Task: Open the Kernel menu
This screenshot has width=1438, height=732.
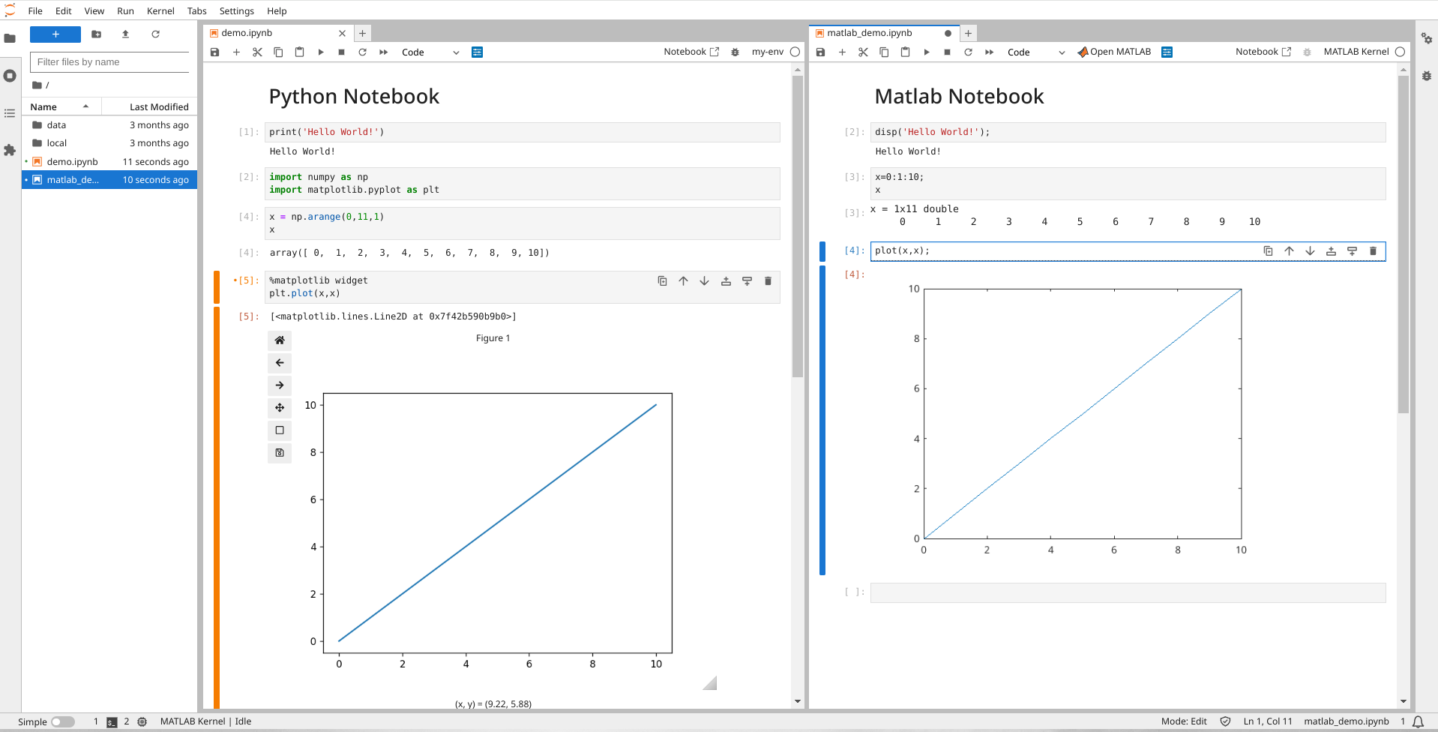Action: (x=160, y=10)
